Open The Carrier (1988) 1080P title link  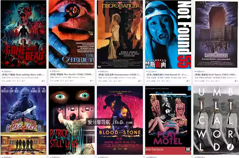tap(72, 74)
